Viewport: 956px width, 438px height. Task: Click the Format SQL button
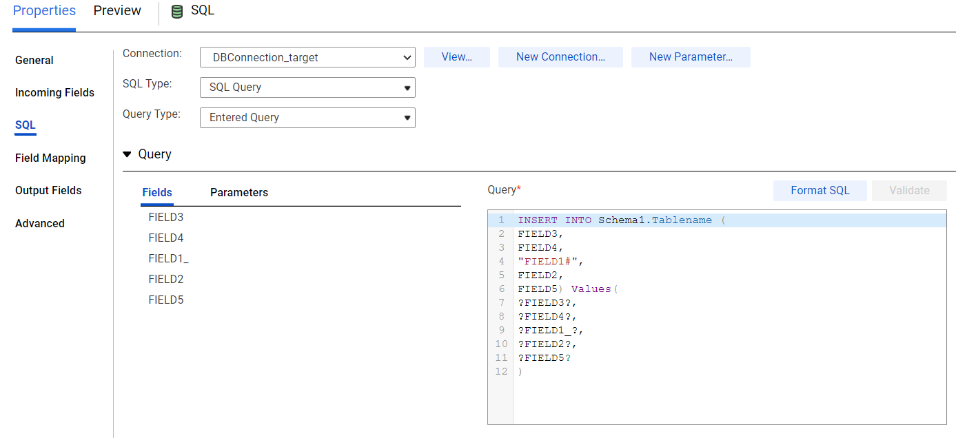click(820, 191)
